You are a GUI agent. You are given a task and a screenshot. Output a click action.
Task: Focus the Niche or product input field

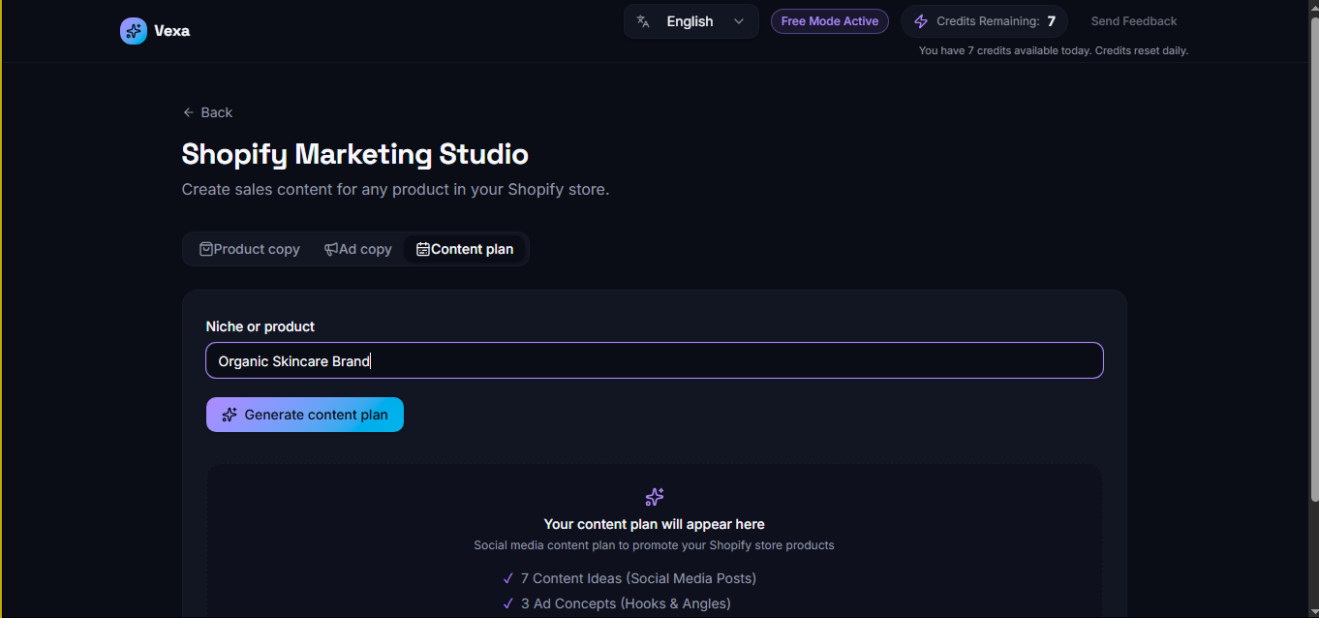(x=655, y=360)
